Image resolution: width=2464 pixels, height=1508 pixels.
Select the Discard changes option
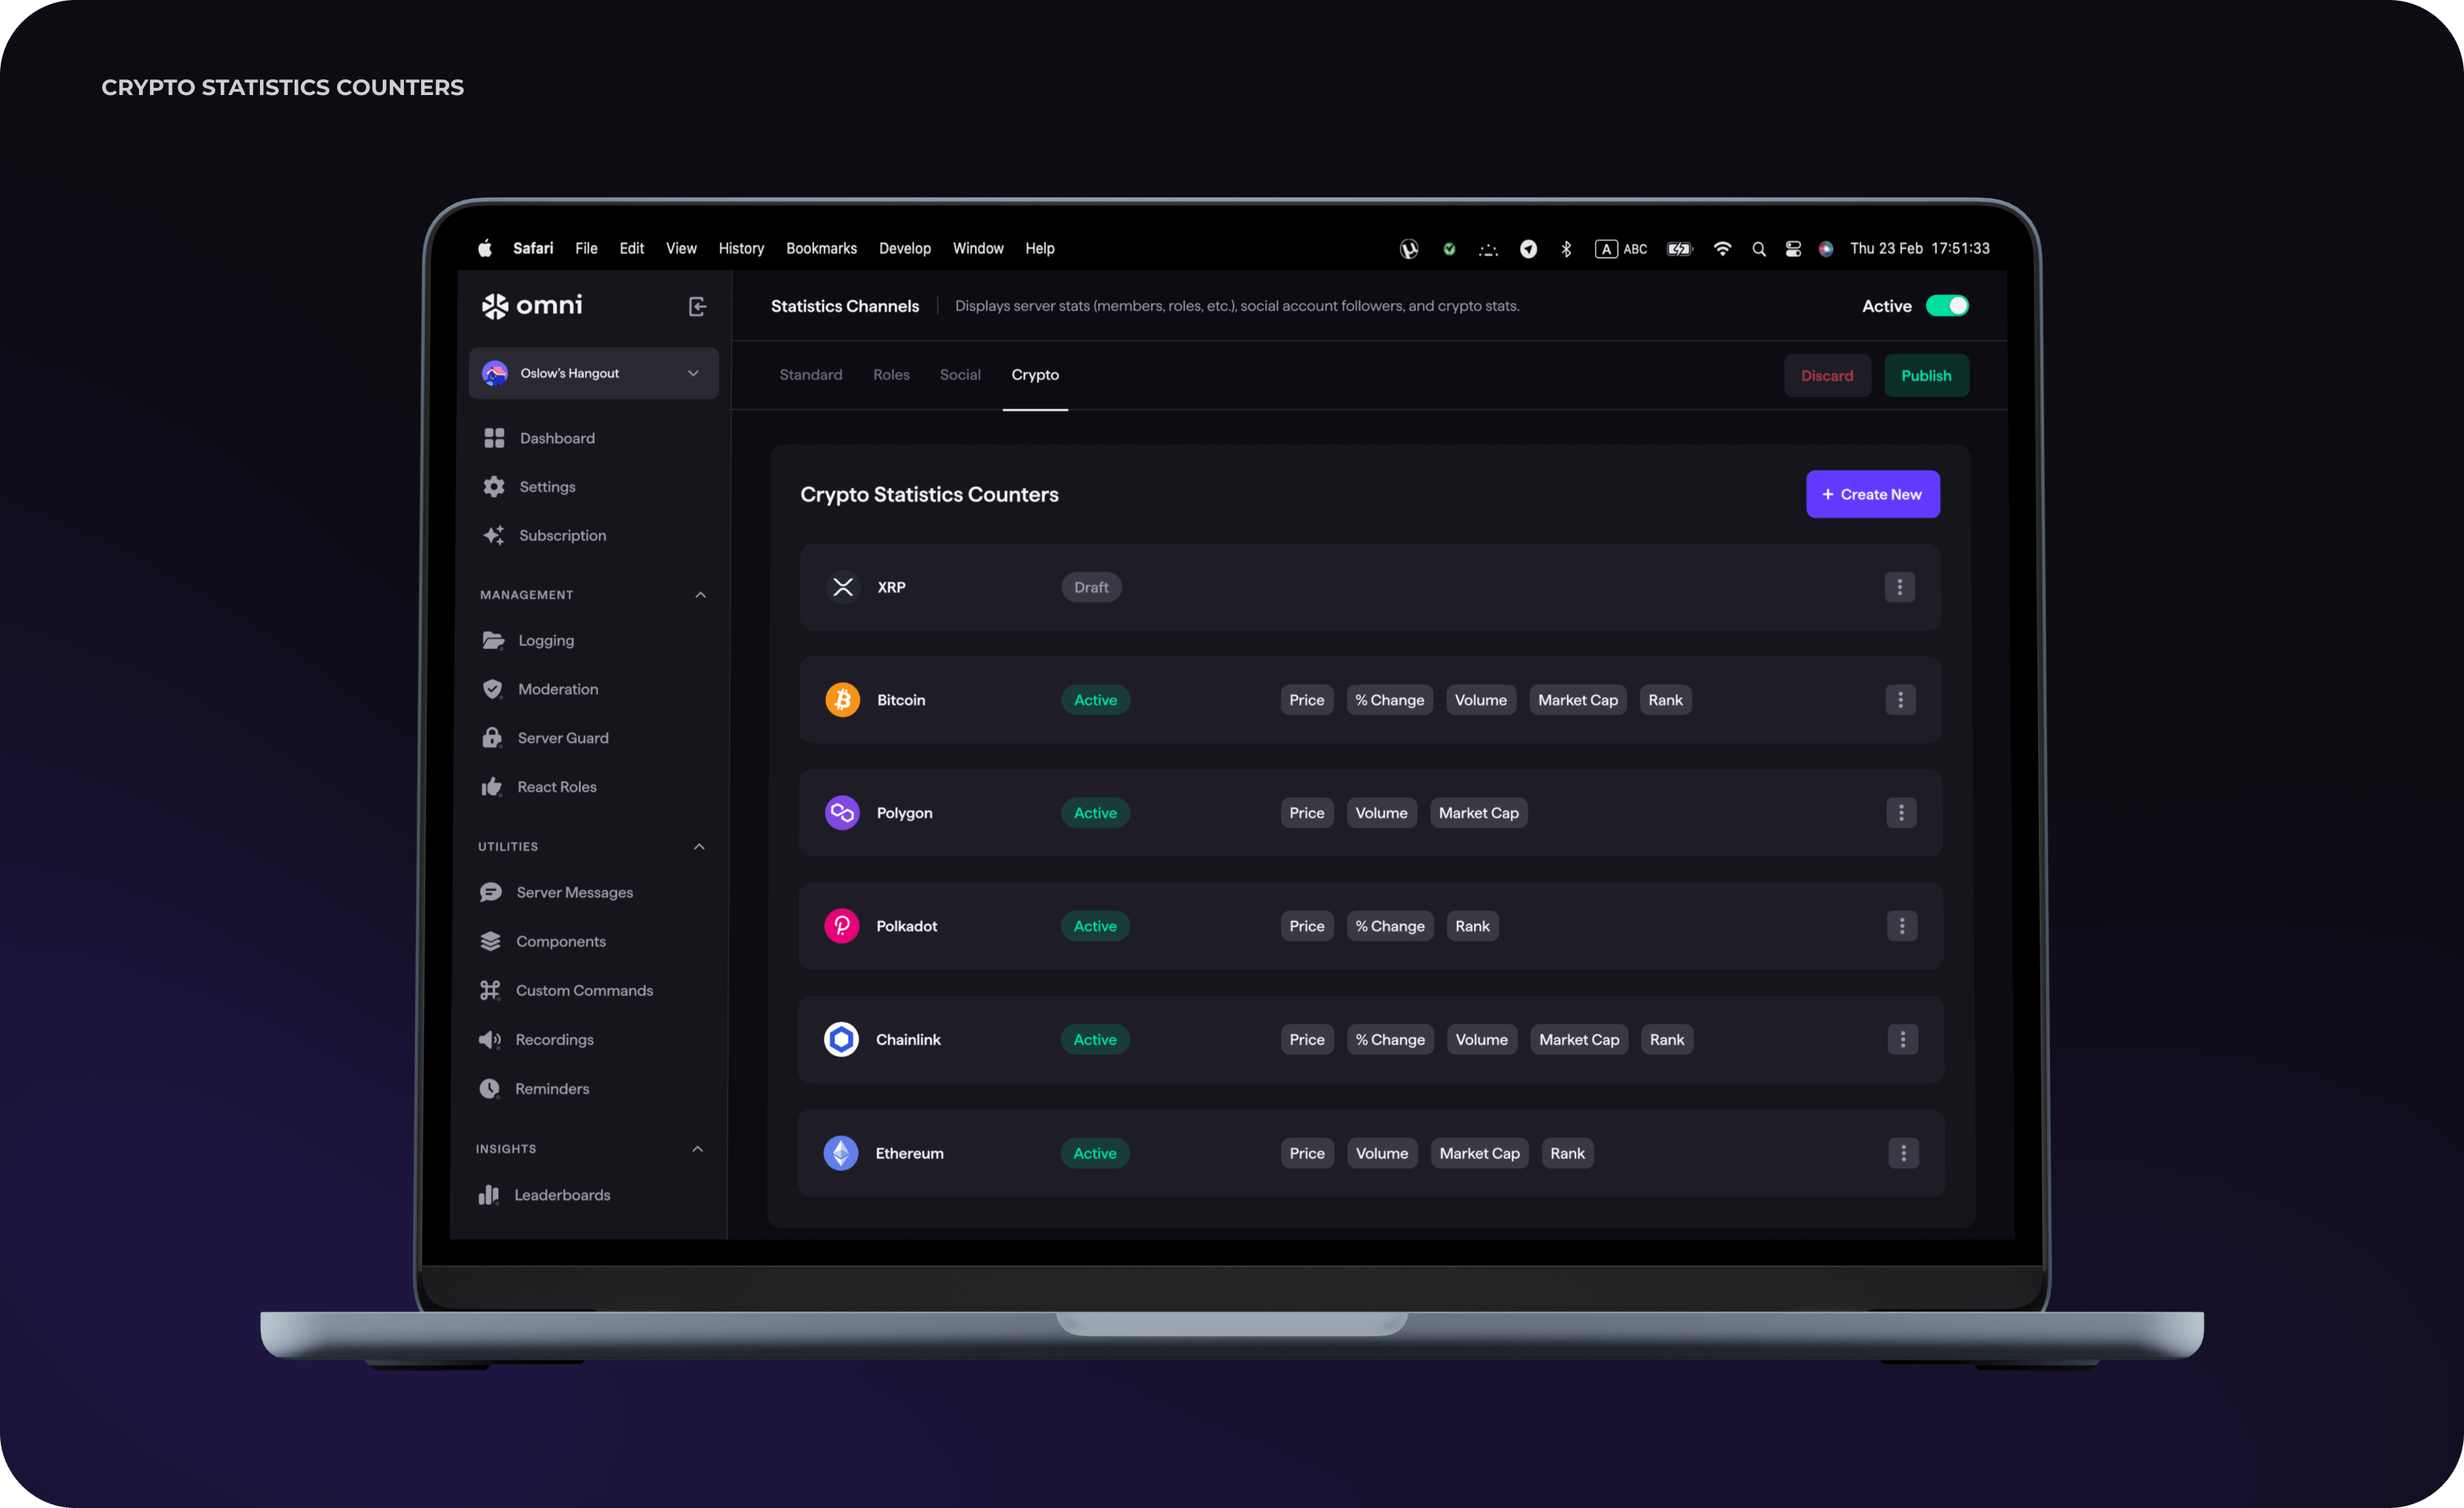point(1825,375)
